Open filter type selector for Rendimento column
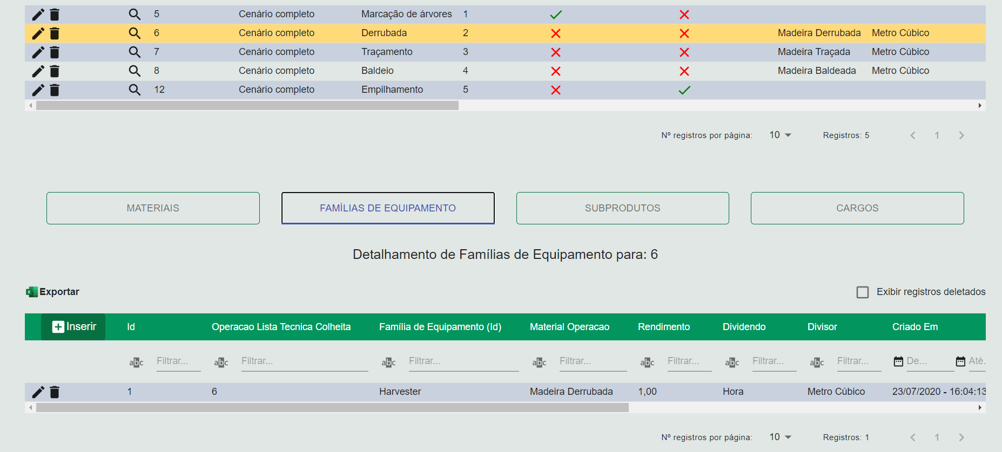This screenshot has height=452, width=1002. point(647,362)
